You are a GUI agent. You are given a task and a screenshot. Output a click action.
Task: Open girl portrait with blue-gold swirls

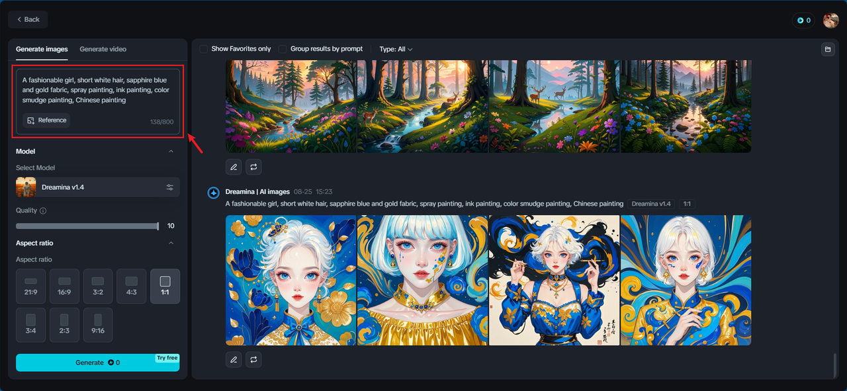click(x=686, y=280)
